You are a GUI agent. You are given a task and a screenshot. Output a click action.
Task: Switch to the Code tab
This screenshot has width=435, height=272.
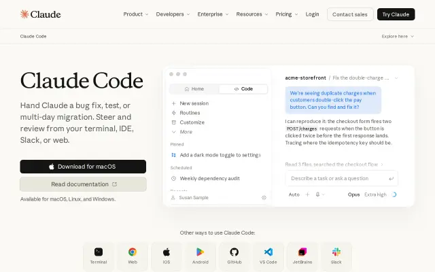pos(243,89)
